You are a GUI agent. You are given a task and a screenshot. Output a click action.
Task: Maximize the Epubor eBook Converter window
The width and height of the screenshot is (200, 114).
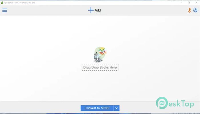[189, 2]
